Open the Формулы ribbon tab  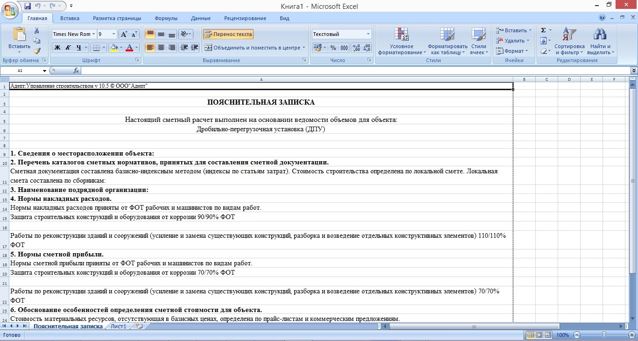click(166, 18)
